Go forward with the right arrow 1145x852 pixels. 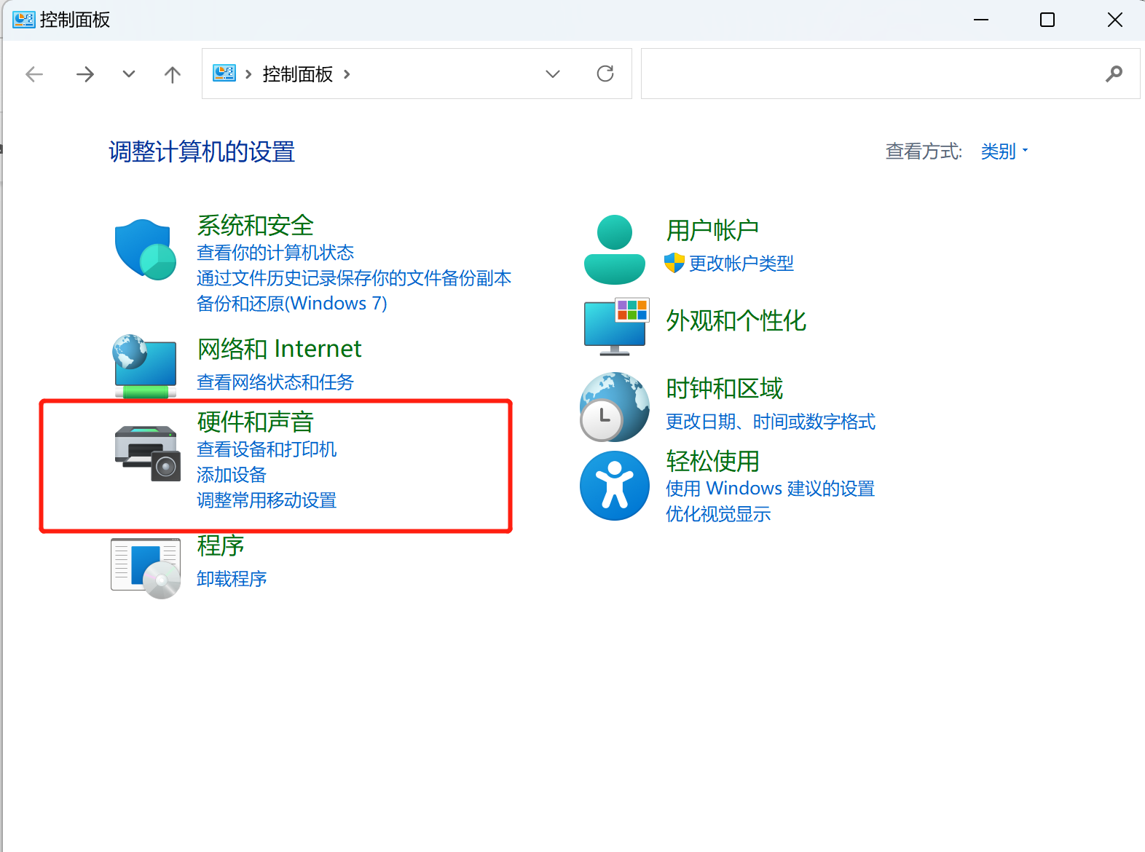85,74
